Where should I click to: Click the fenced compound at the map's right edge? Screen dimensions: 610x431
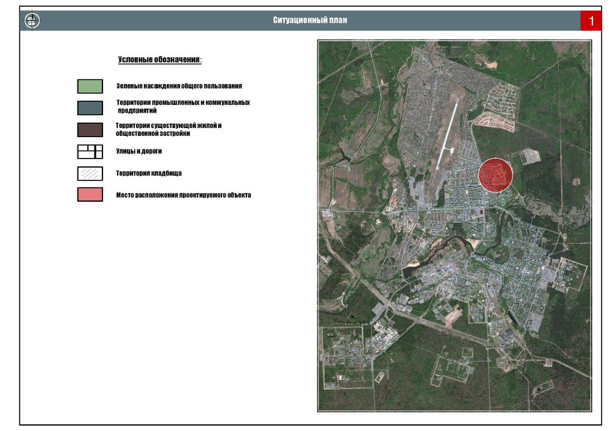tap(571, 274)
